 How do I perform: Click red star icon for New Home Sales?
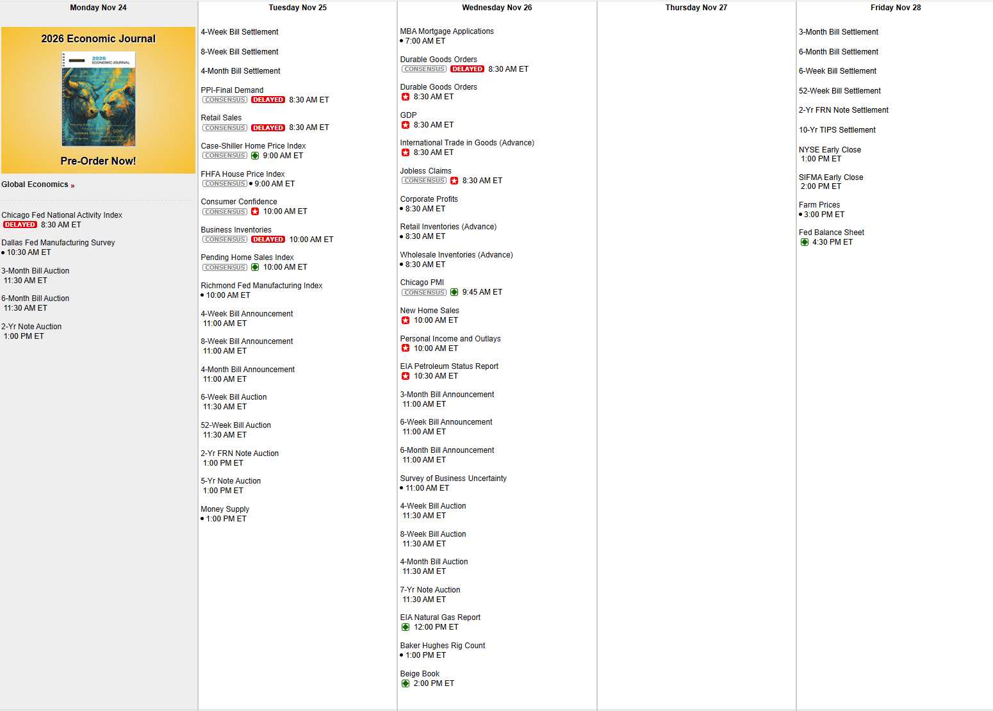coord(405,320)
